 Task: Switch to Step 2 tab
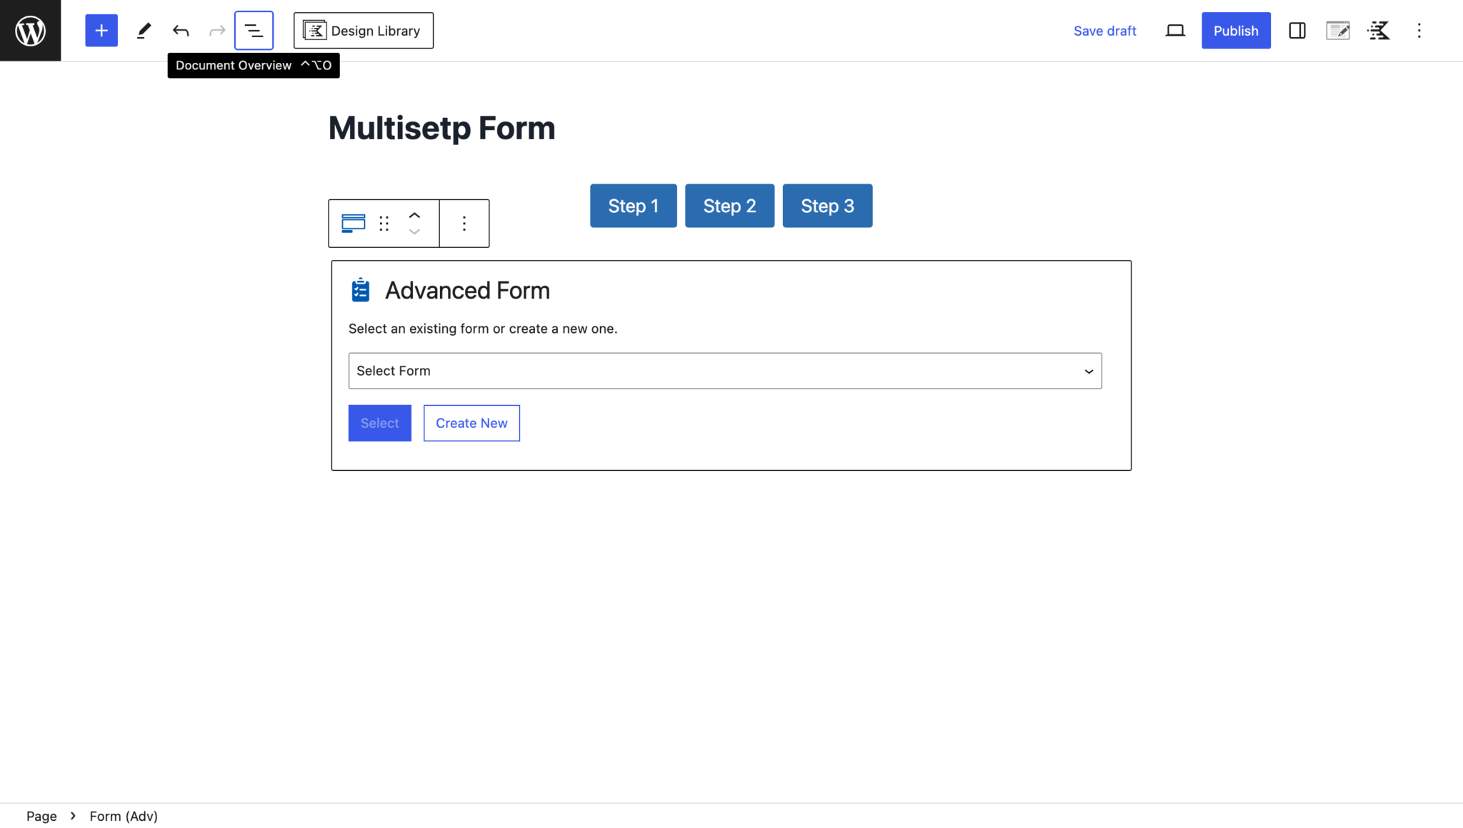(x=729, y=205)
